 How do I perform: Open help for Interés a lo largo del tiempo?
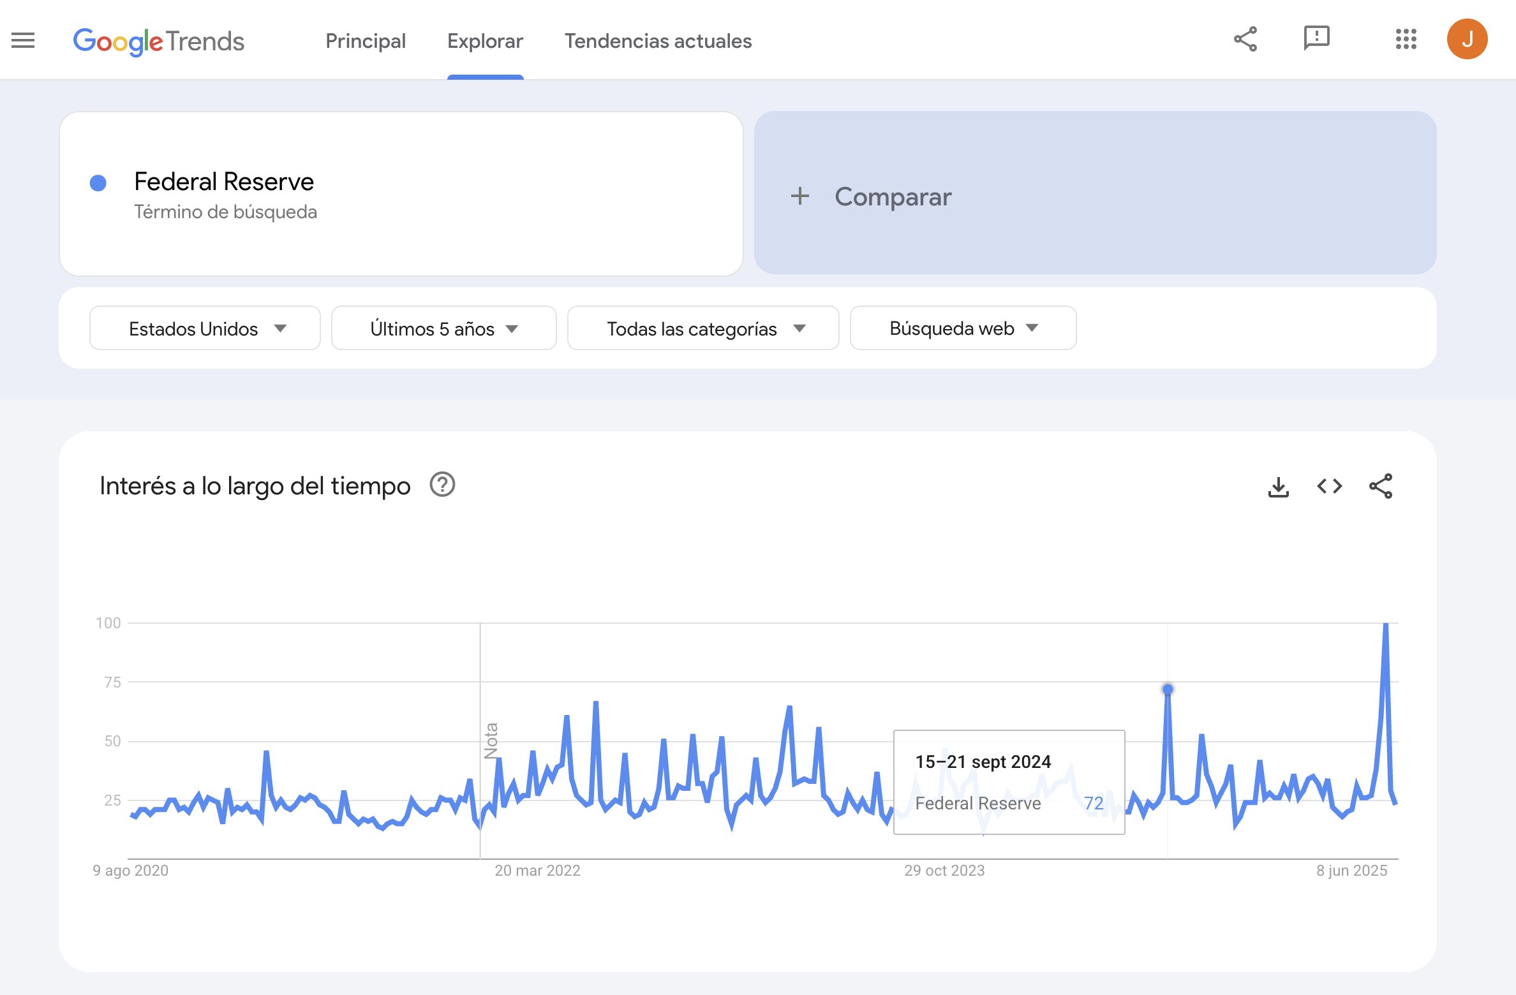[442, 485]
